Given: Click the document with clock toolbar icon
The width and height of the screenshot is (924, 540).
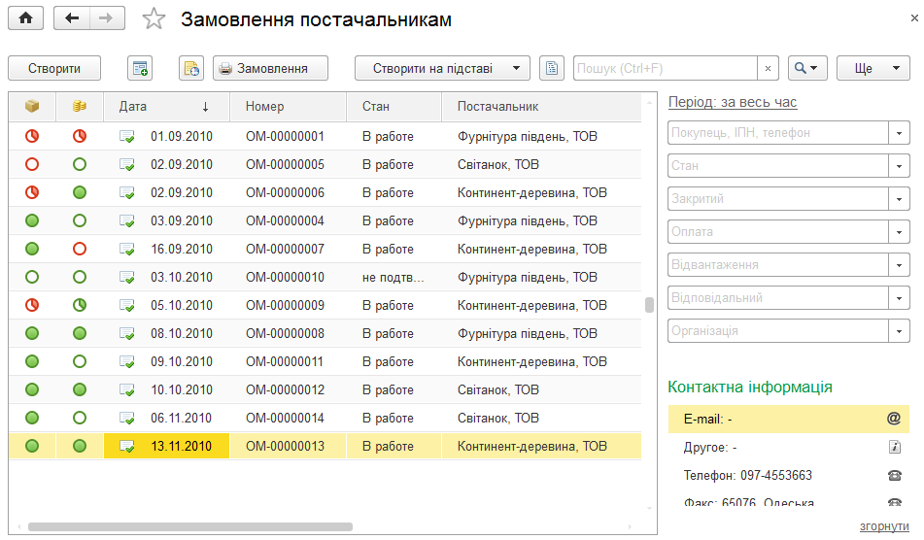Looking at the screenshot, I should pyautogui.click(x=191, y=68).
